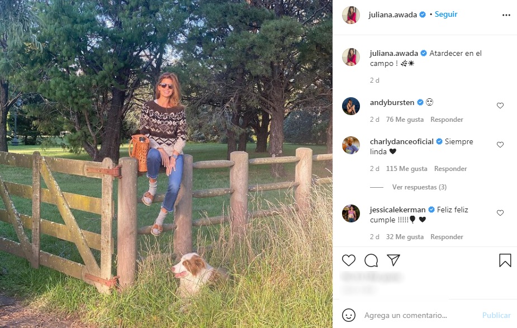Follow juliana.awada with Seguir
This screenshot has height=328, width=517.
pyautogui.click(x=446, y=15)
